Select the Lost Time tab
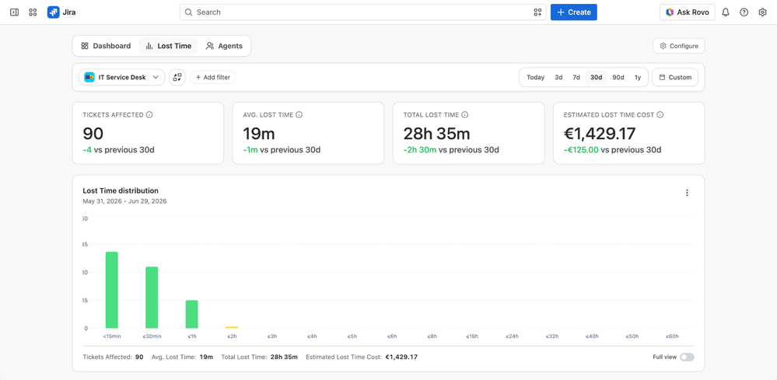 click(169, 46)
